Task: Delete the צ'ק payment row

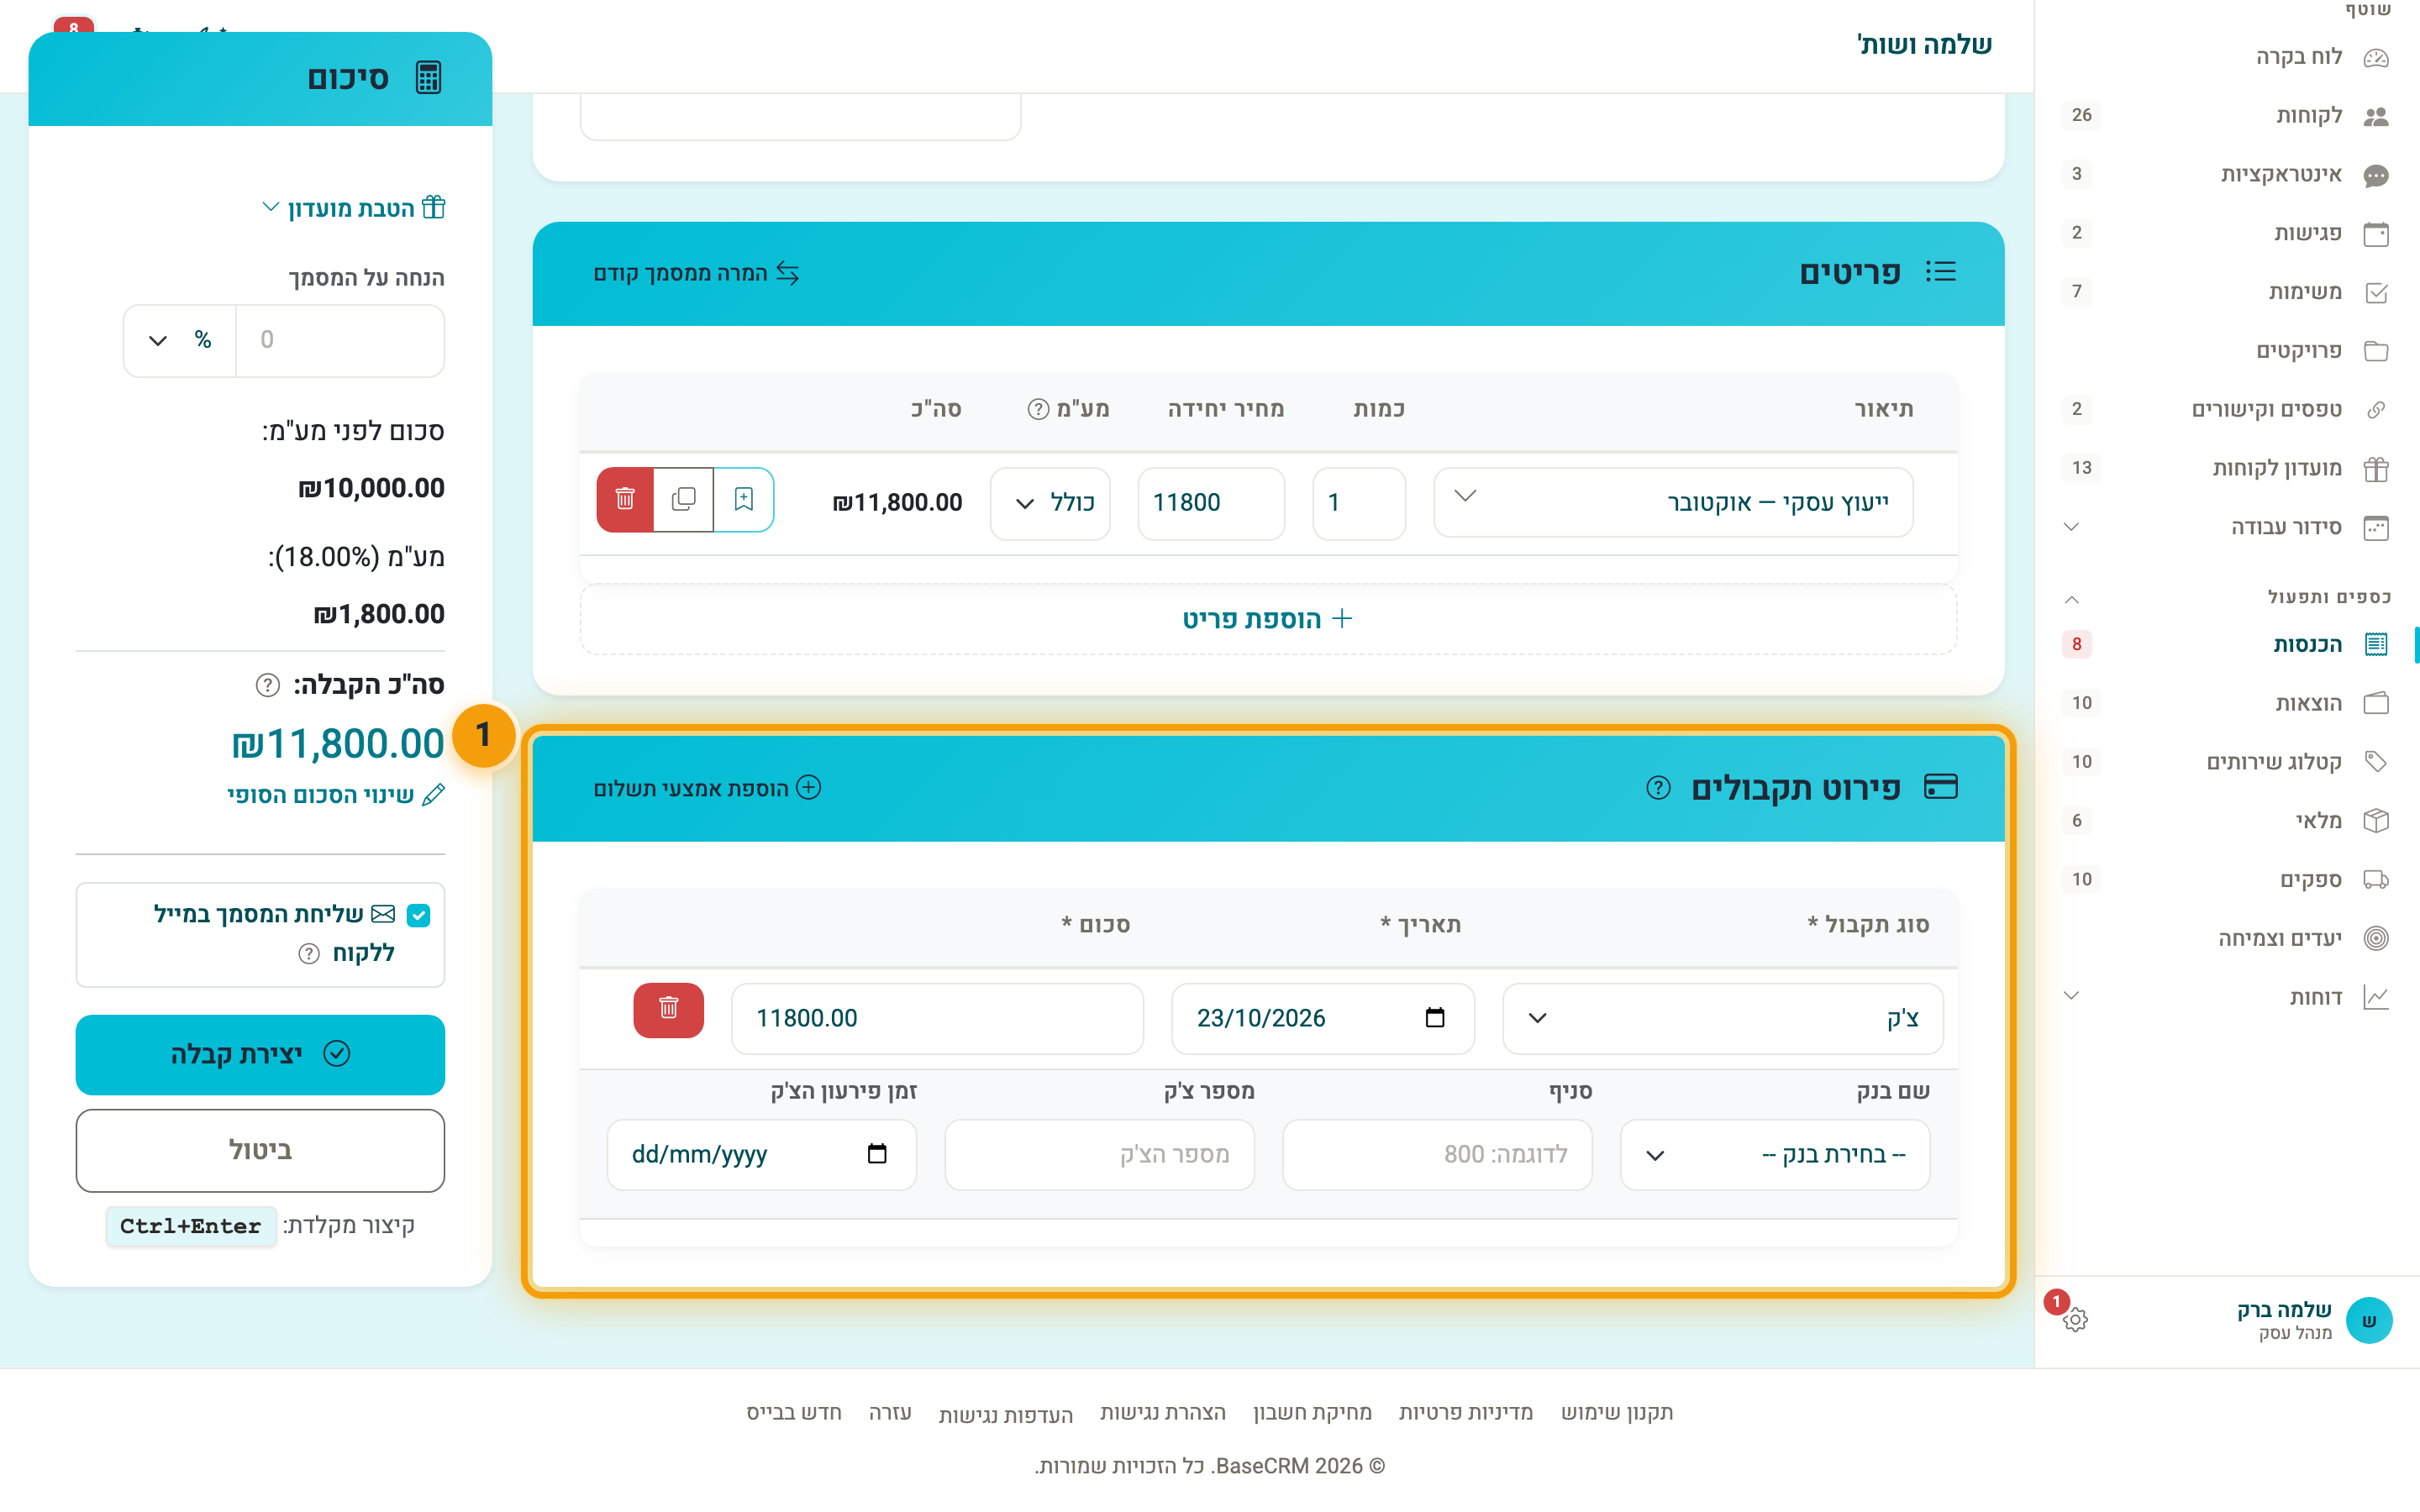Action: tap(668, 1009)
